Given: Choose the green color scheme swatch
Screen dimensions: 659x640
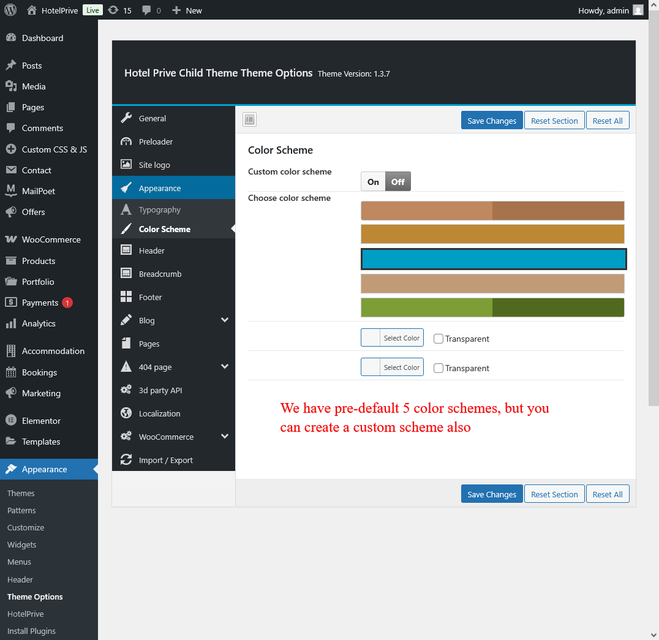Looking at the screenshot, I should 492,307.
